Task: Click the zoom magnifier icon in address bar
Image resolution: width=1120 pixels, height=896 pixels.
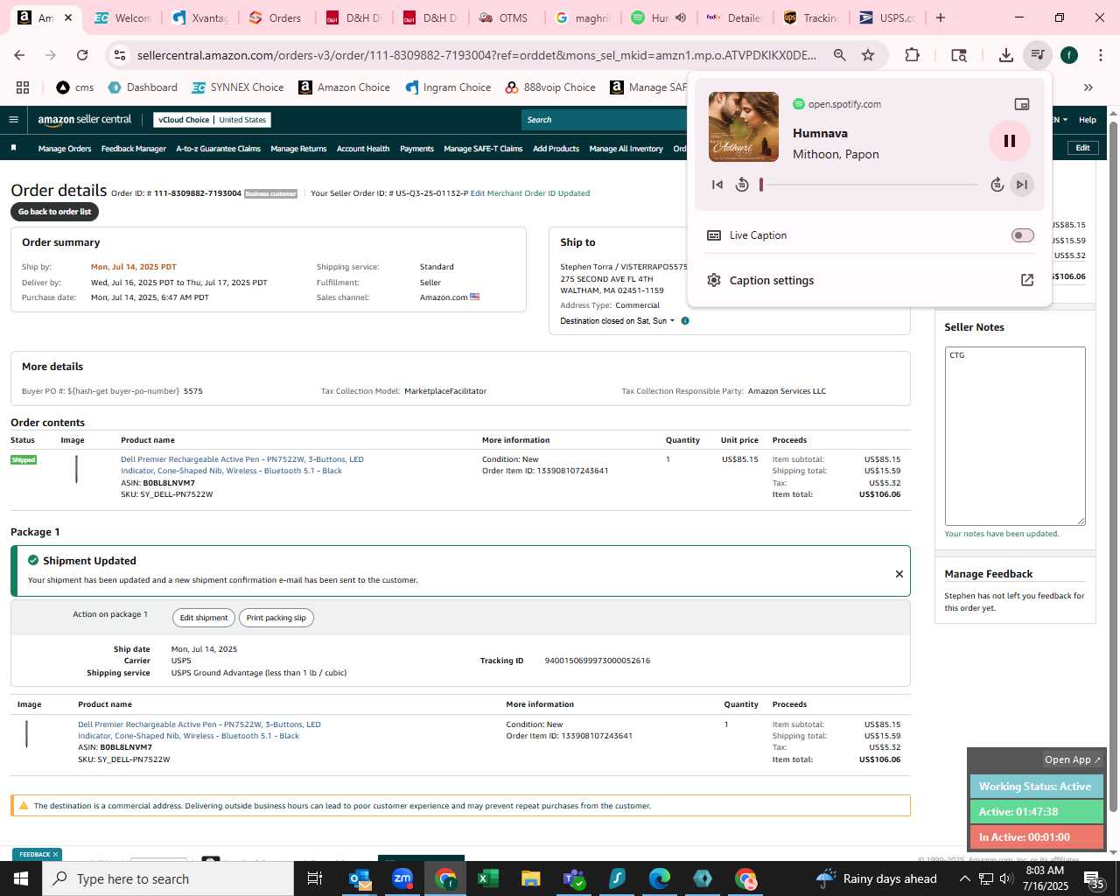Action: tap(840, 55)
